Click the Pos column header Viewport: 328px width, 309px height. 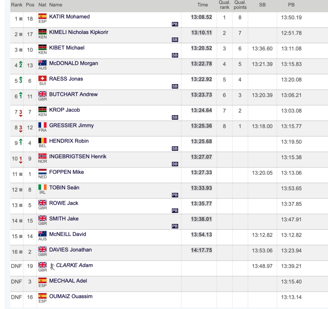30,5
